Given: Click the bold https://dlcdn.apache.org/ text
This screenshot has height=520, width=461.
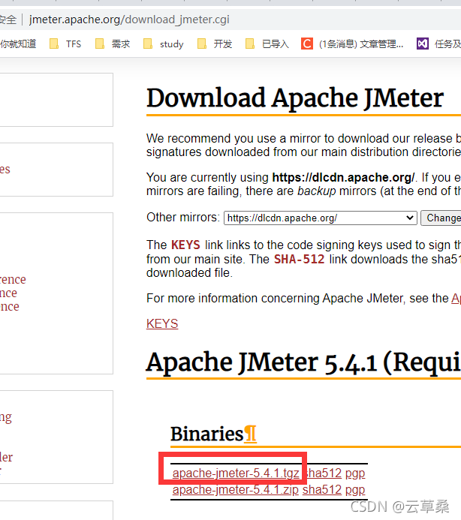Looking at the screenshot, I should tap(343, 178).
